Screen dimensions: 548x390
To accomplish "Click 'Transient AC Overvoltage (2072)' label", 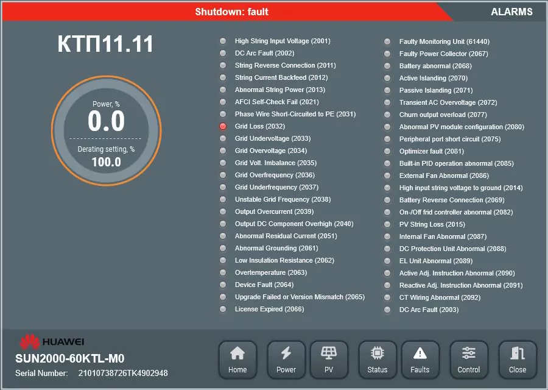I will coord(448,102).
